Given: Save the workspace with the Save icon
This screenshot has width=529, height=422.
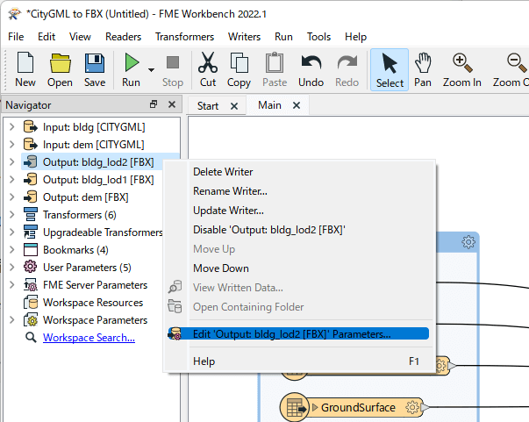Looking at the screenshot, I should (95, 63).
